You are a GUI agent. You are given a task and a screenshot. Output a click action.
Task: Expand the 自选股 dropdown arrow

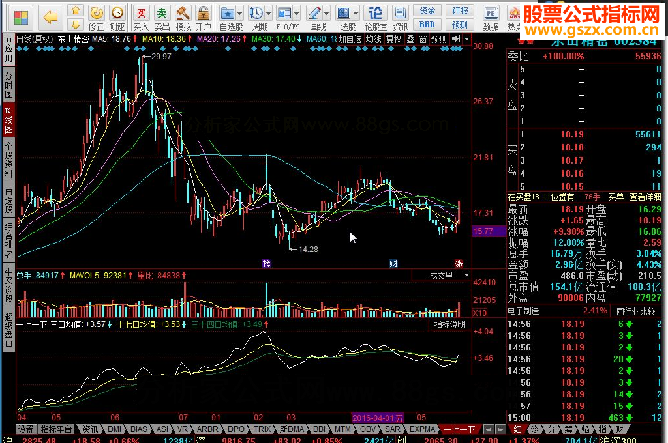[x=240, y=14]
